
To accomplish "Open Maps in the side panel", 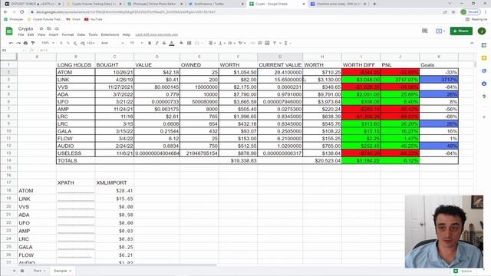I will pos(484,97).
